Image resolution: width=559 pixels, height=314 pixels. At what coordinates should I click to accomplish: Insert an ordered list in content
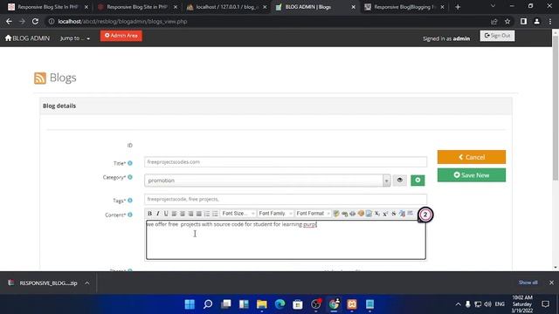pos(207,213)
